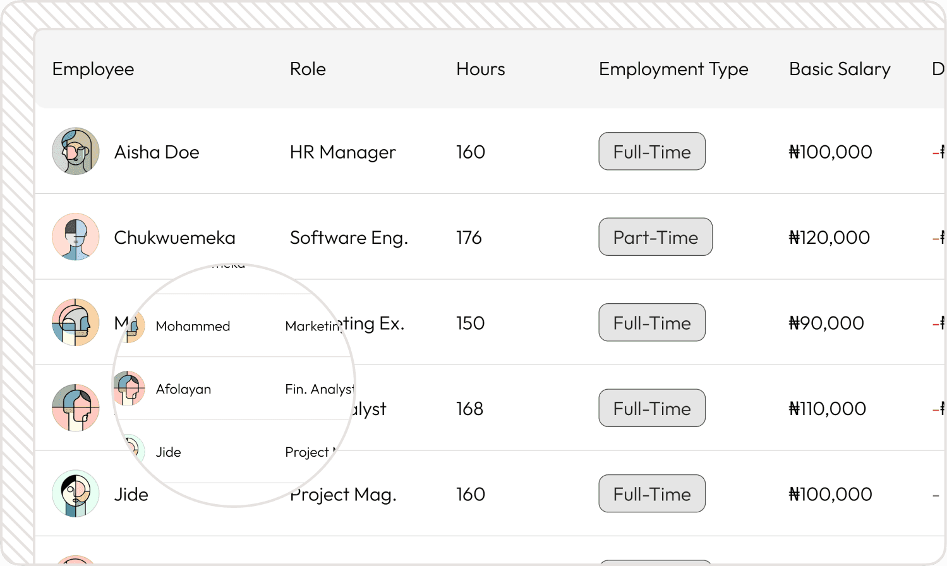Sort by the Hours column header
This screenshot has width=947, height=566.
480,69
